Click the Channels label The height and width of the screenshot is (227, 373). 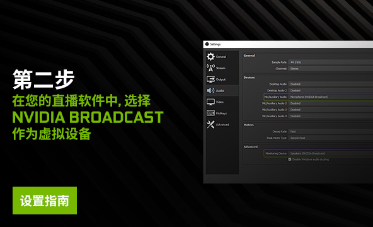coord(281,69)
